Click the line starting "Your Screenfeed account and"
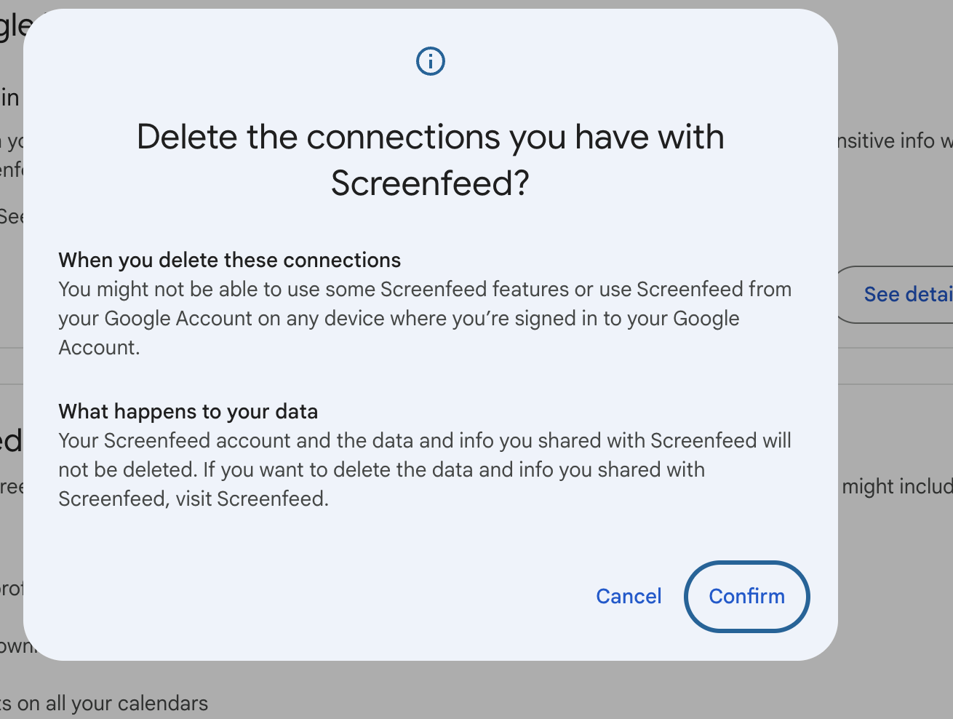953x719 pixels. click(x=425, y=441)
